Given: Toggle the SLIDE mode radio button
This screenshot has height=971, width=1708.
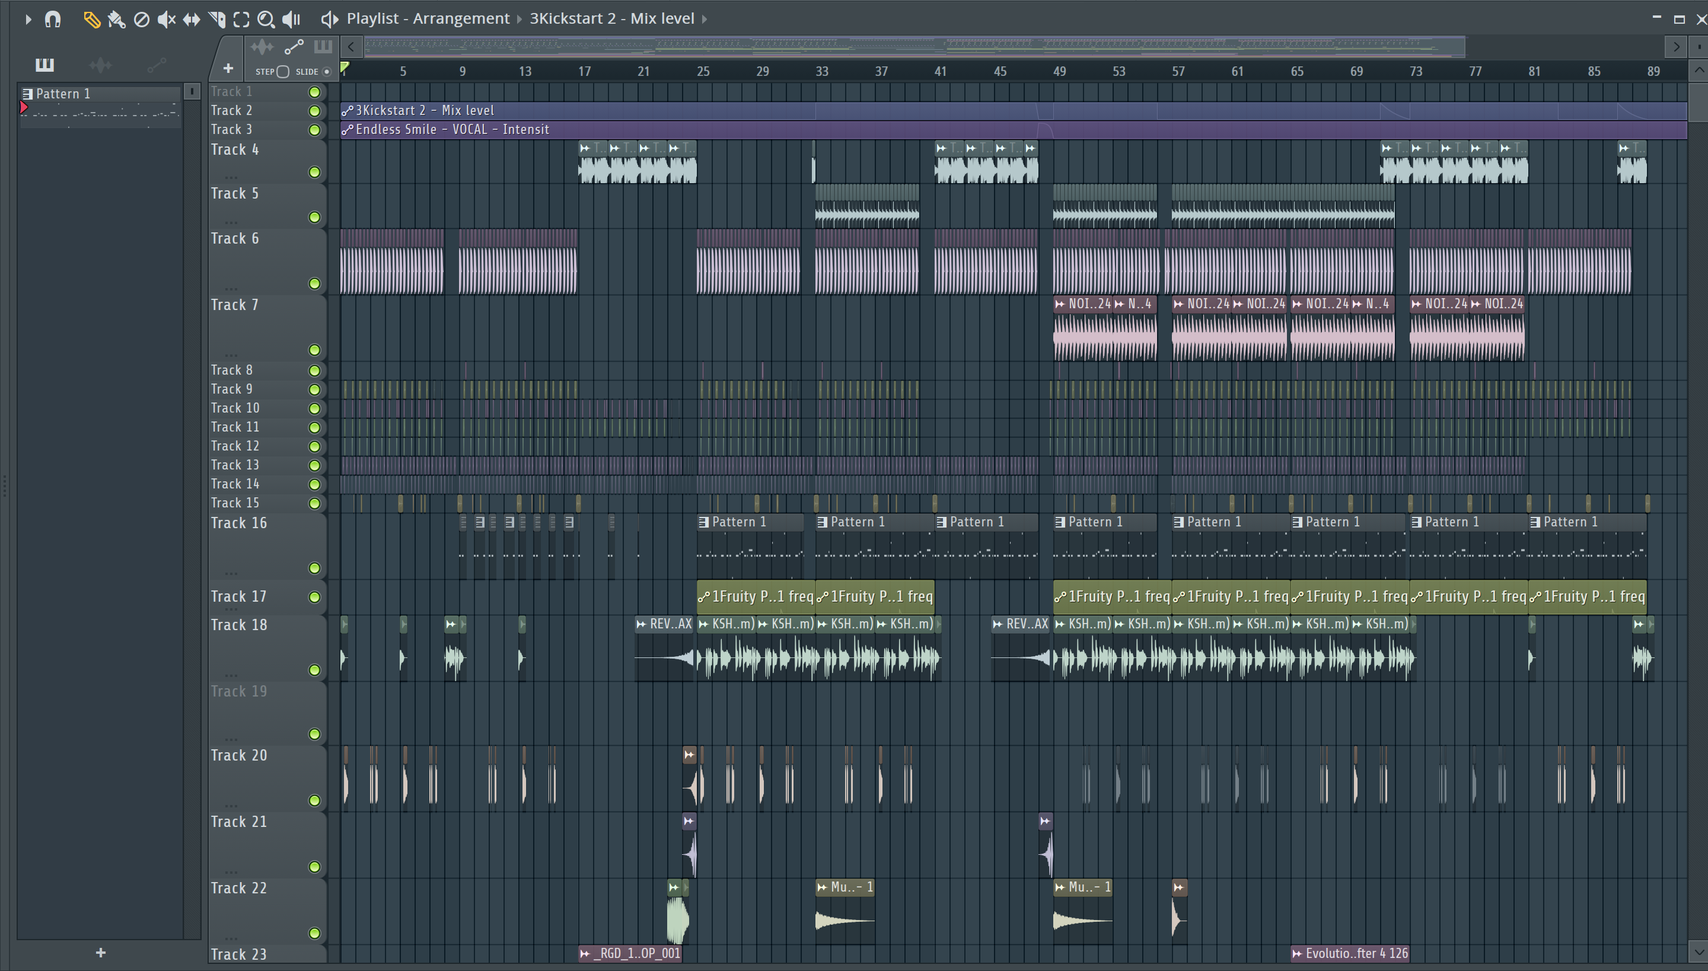Looking at the screenshot, I should [x=327, y=71].
